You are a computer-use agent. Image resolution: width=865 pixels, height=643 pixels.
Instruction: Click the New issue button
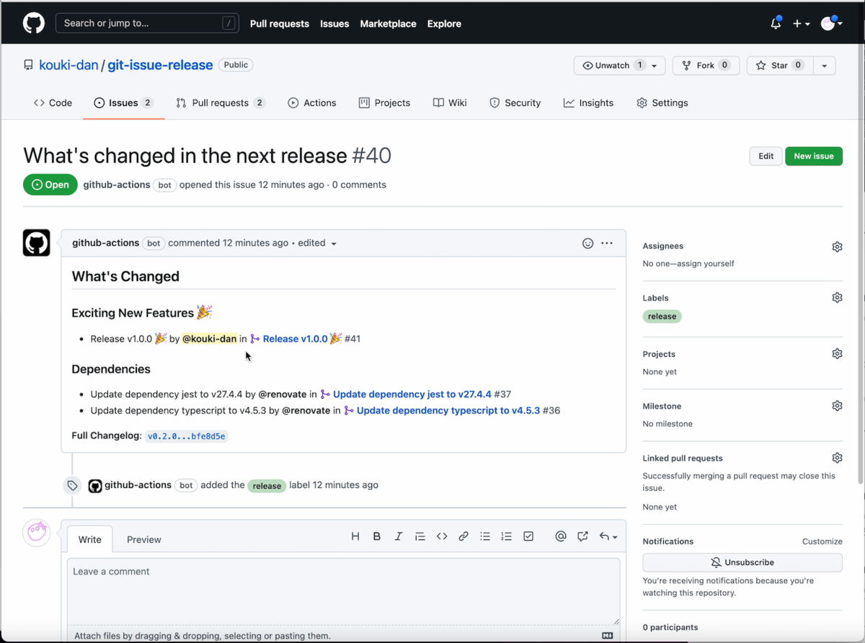[x=814, y=156]
